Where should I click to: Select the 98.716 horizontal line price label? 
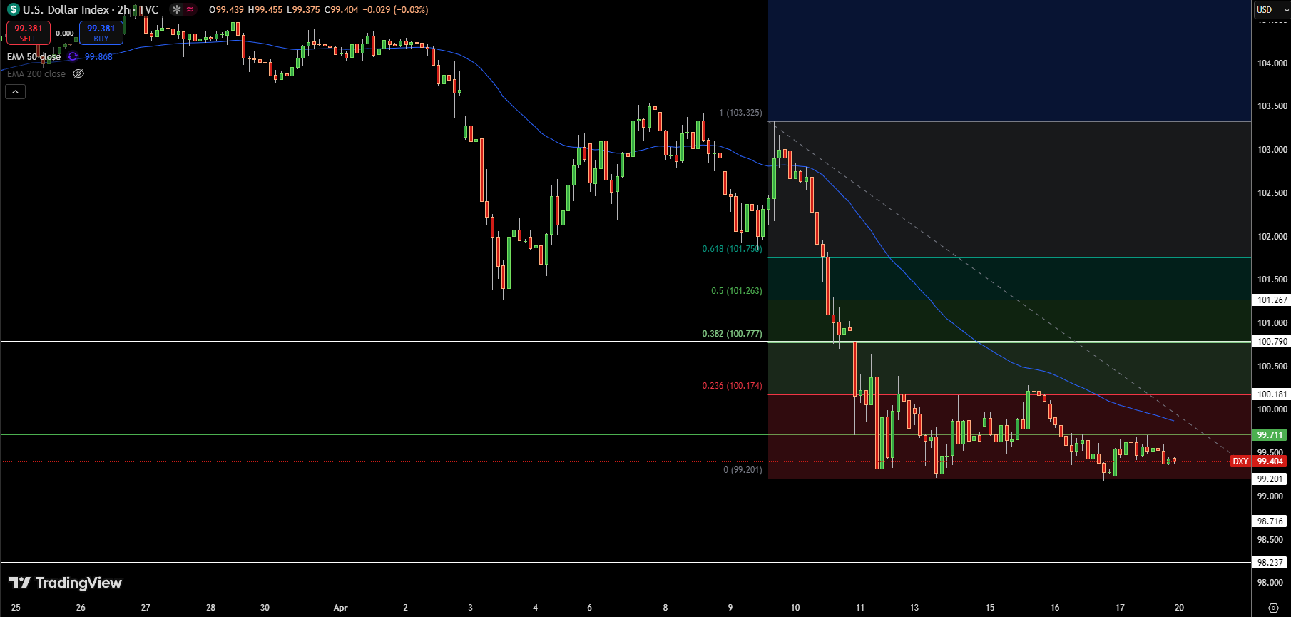tap(1270, 521)
